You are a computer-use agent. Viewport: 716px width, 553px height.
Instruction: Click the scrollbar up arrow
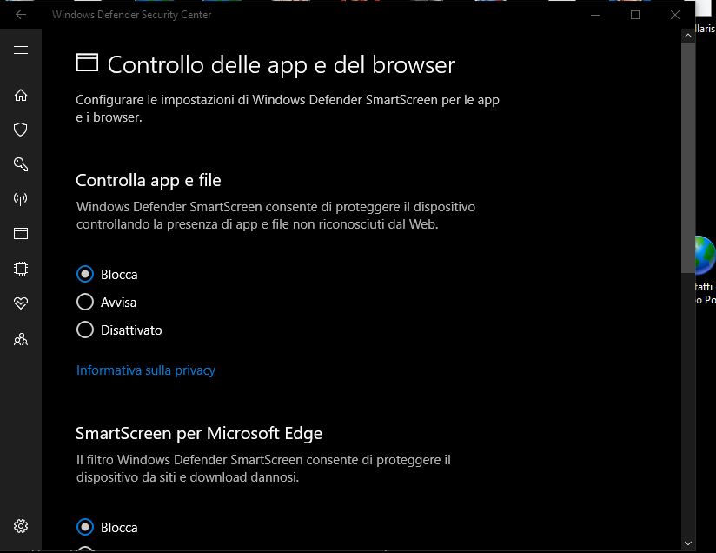(x=688, y=36)
